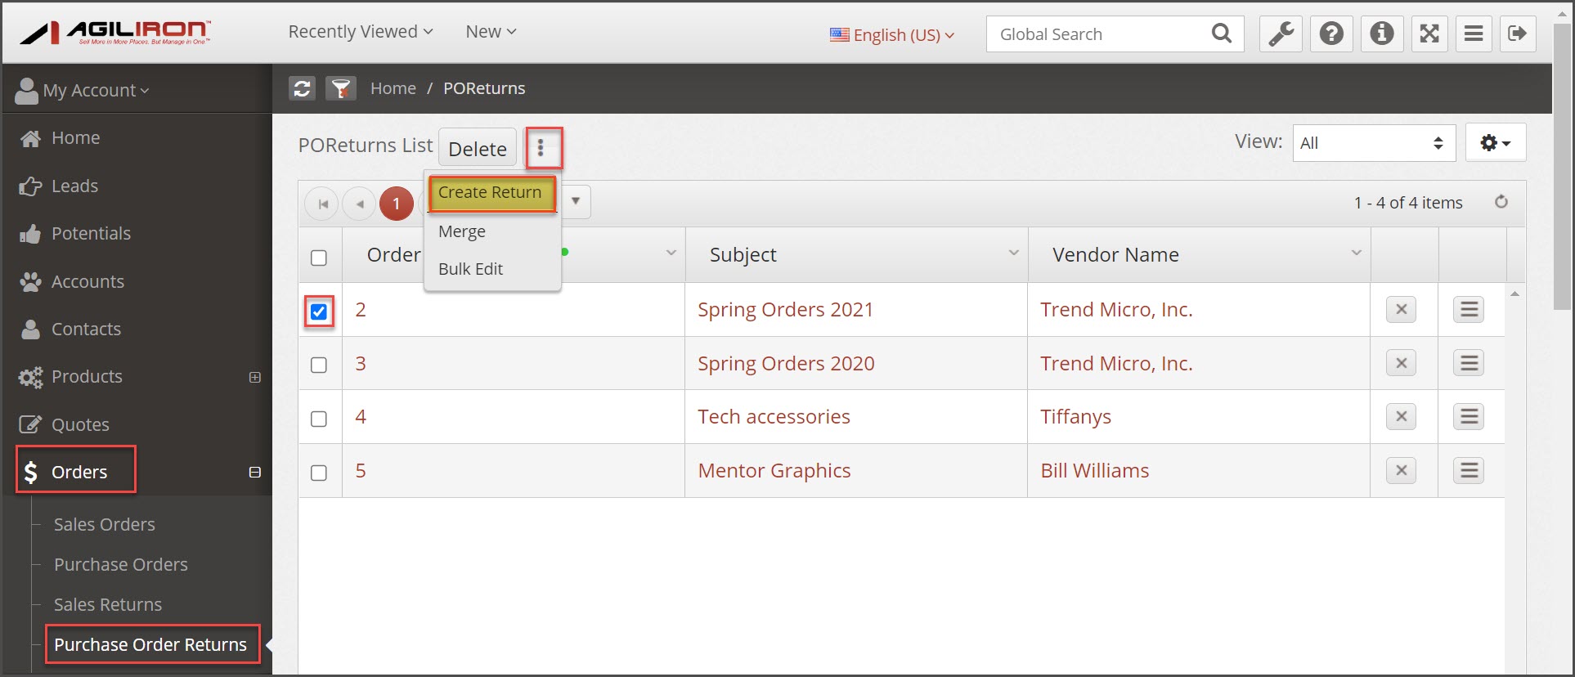This screenshot has width=1575, height=677.
Task: Delete row Mentor Graphics with X
Action: point(1401,471)
